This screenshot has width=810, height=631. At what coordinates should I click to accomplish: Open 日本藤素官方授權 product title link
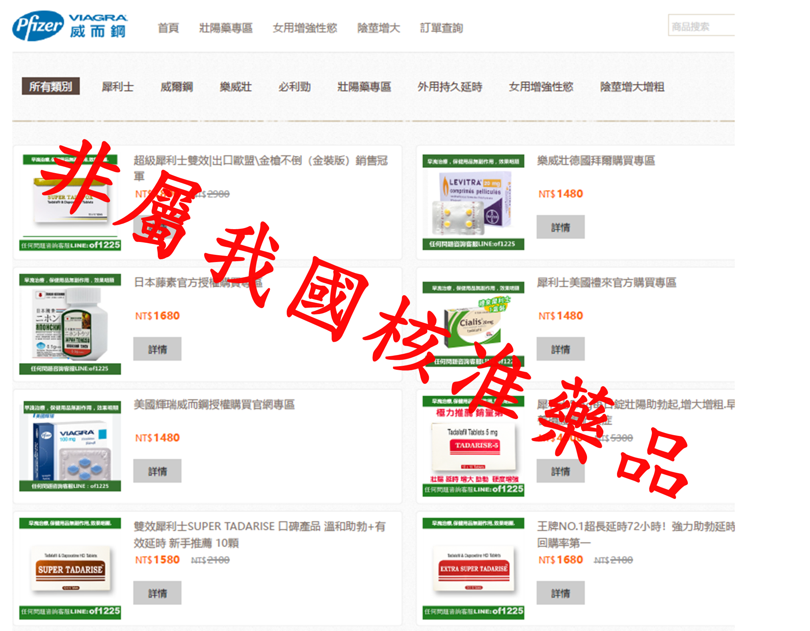(x=198, y=282)
